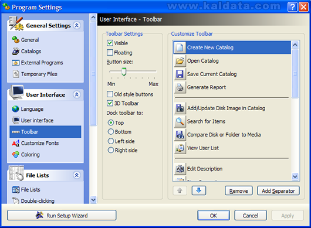The width and height of the screenshot is (311, 228).
Task: Click the General settings gear icon
Action: click(15, 40)
